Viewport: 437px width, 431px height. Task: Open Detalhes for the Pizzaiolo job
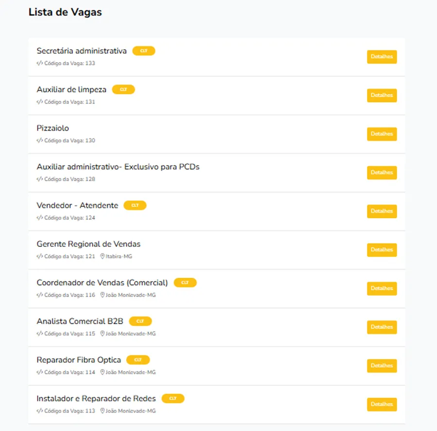click(x=382, y=134)
